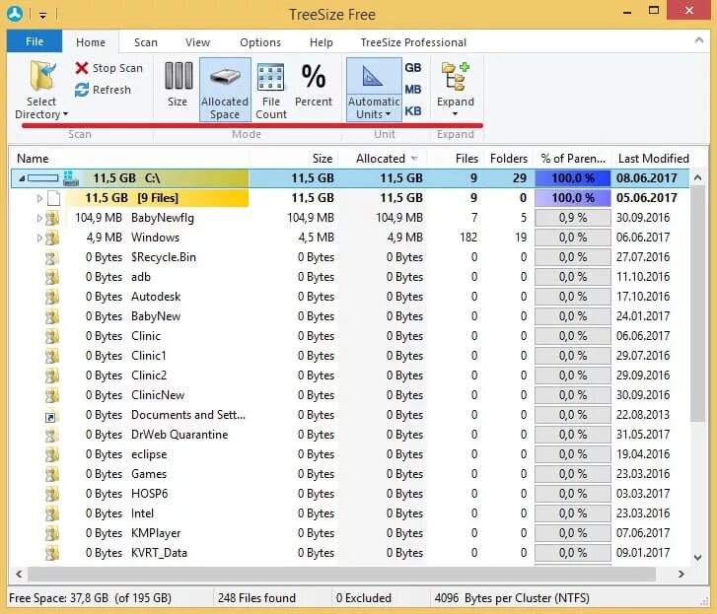Image resolution: width=717 pixels, height=614 pixels.
Task: Expand the [9 Files] node
Action: tap(39, 198)
